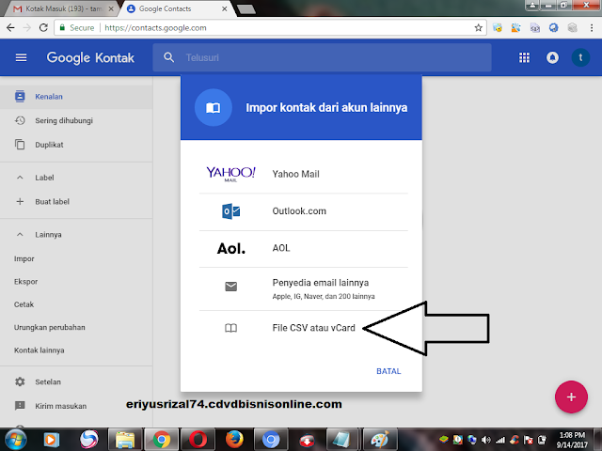Click Impor in the sidebar

[x=24, y=259]
